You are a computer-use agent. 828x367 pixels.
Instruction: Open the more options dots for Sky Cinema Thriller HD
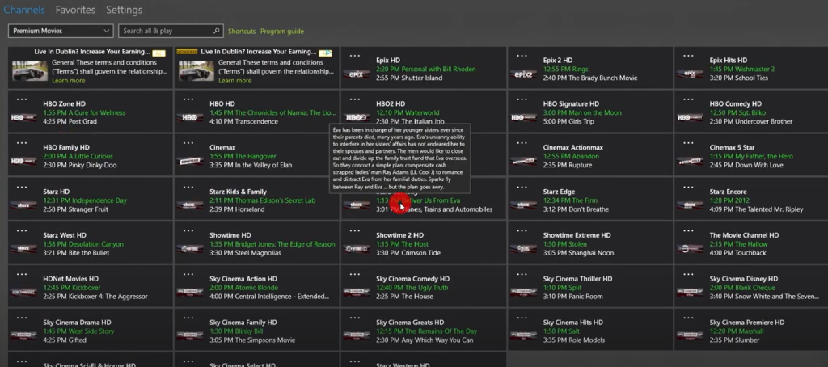(522, 274)
